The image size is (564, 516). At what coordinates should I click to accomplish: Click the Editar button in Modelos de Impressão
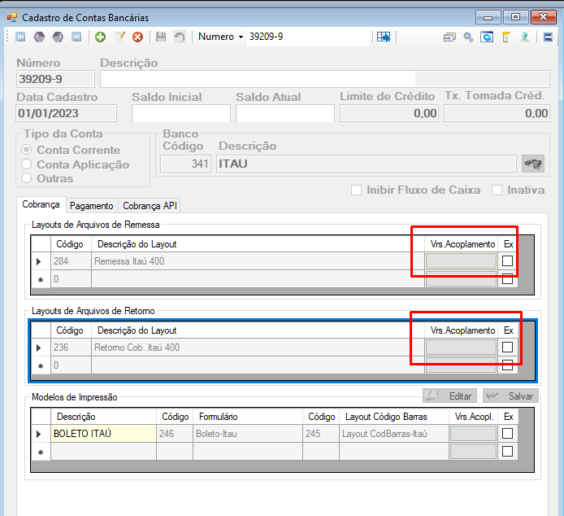449,396
